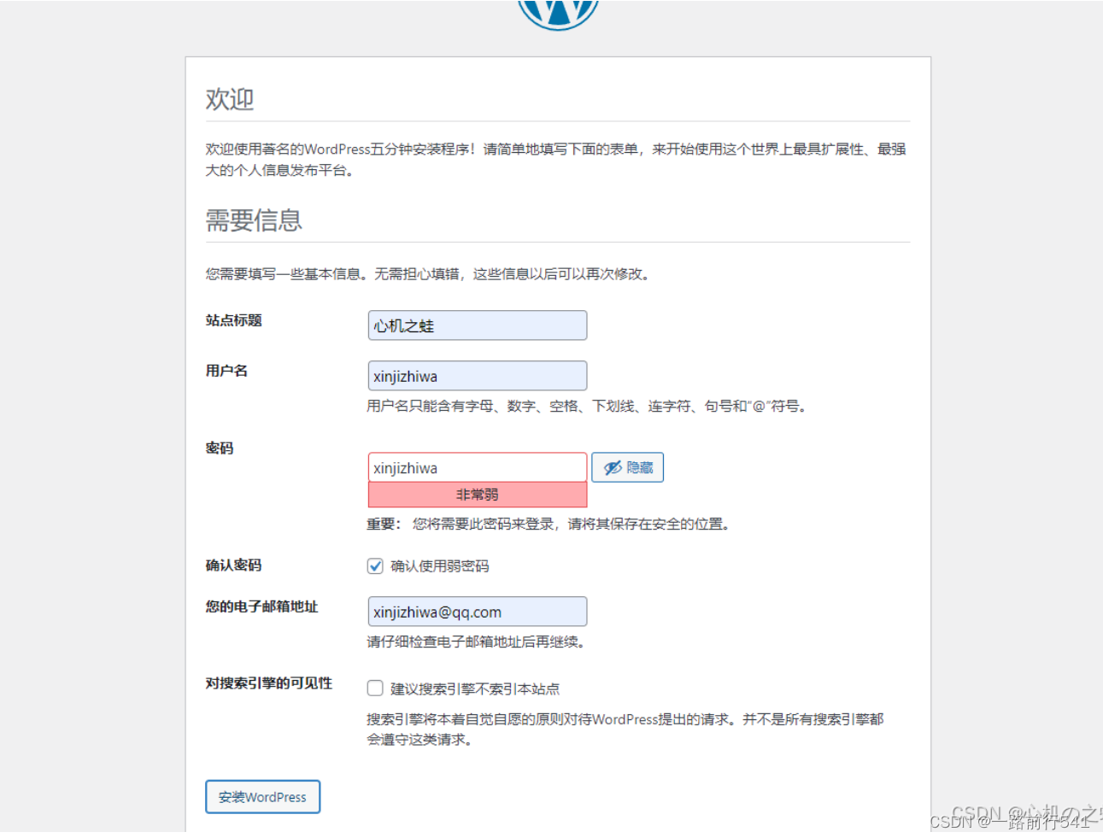Click the 对搜索引擎的可见性 label
The height and width of the screenshot is (838, 1103).
[269, 683]
